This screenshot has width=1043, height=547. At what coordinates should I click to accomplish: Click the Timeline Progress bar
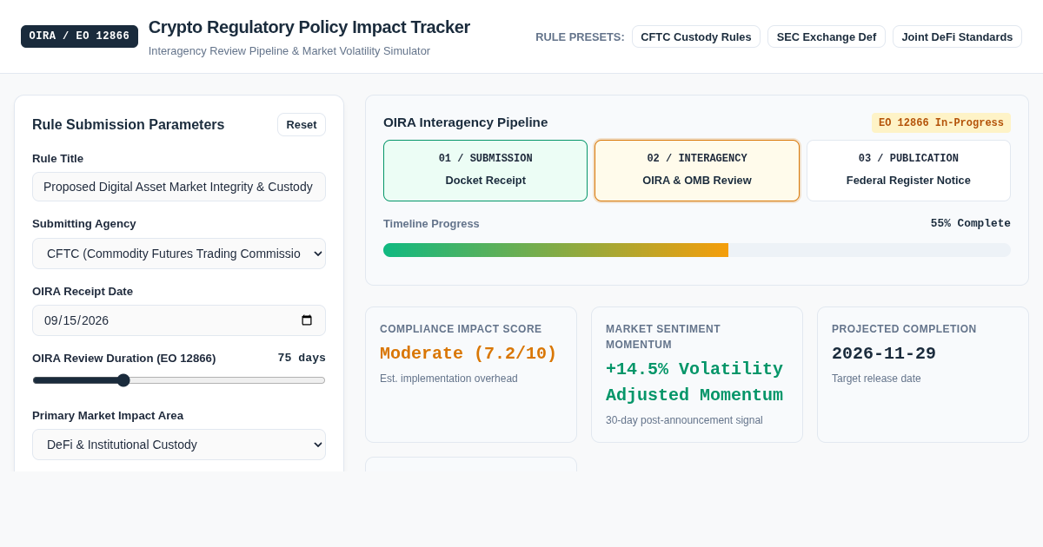click(697, 250)
